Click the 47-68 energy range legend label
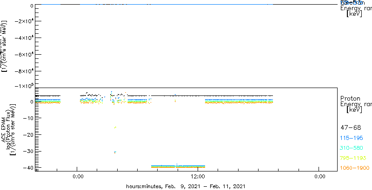Screen dimensions: 372x190 point(351,128)
